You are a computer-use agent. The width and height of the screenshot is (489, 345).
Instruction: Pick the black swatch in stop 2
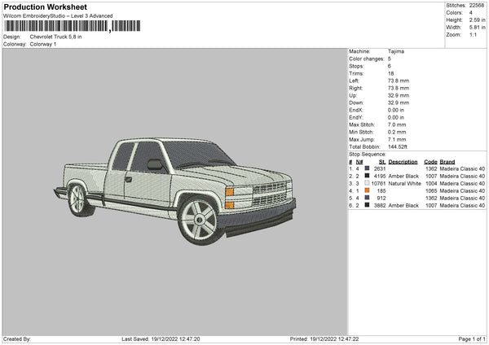click(367, 176)
